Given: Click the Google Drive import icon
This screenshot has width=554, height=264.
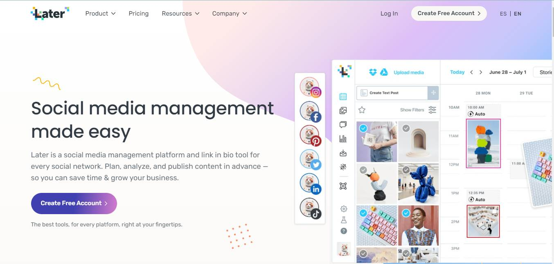Looking at the screenshot, I should point(384,72).
